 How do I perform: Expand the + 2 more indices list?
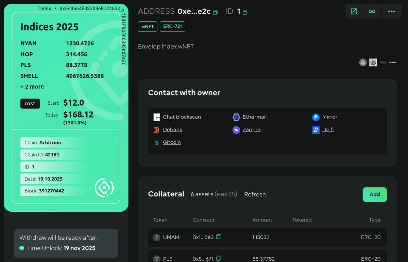pos(32,87)
